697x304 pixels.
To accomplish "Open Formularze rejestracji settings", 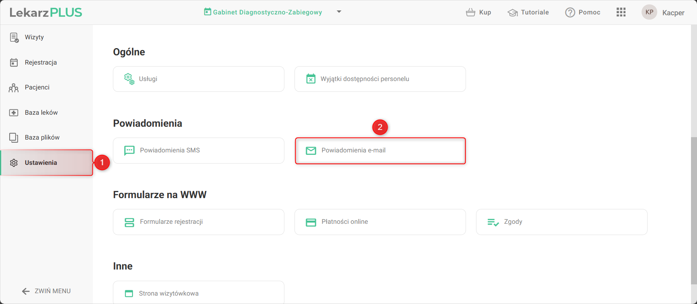I will (x=198, y=222).
